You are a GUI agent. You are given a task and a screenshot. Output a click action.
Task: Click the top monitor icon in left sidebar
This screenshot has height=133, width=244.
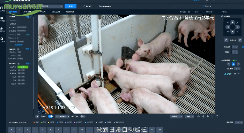click(x=2, y=8)
